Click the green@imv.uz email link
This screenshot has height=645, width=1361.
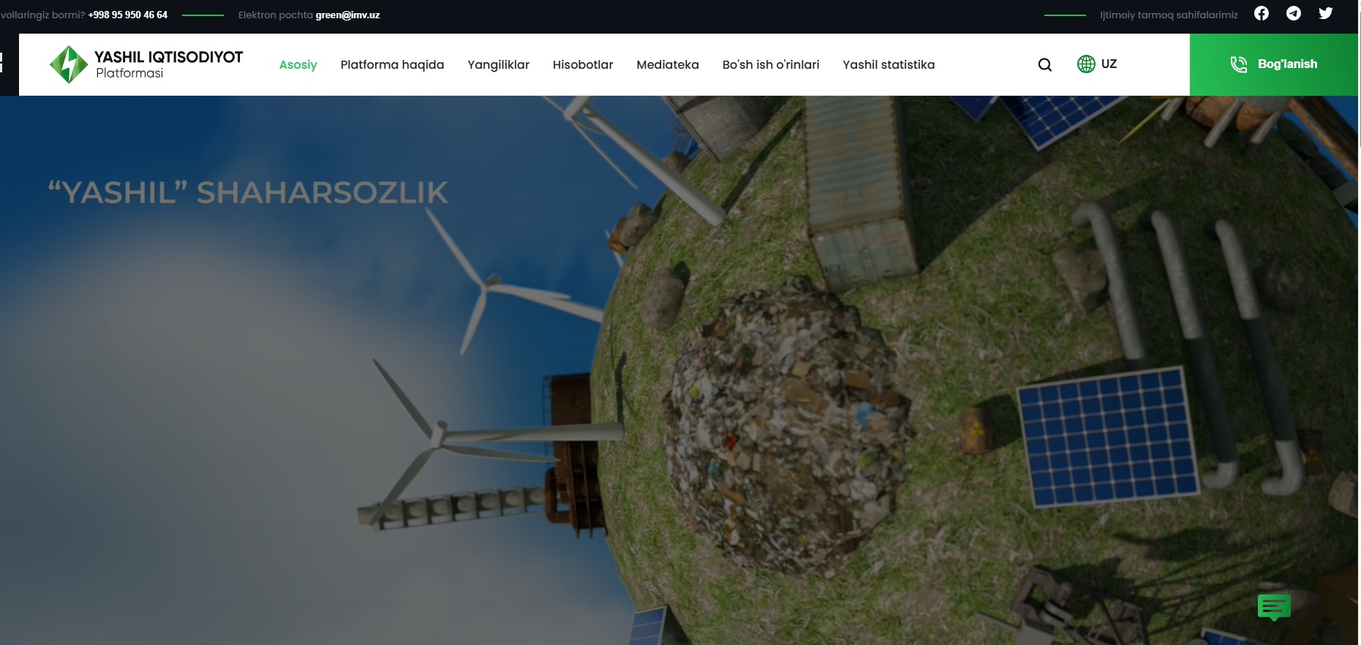pos(347,15)
